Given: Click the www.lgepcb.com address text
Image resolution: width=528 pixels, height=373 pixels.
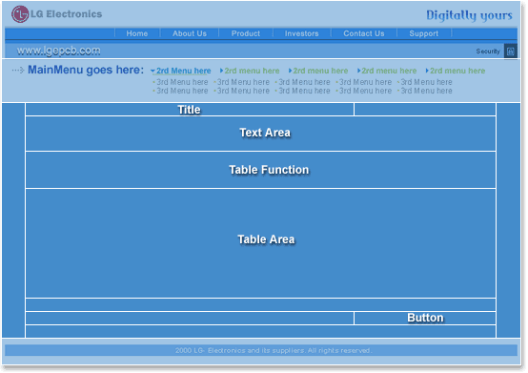Looking at the screenshot, I should click(59, 51).
